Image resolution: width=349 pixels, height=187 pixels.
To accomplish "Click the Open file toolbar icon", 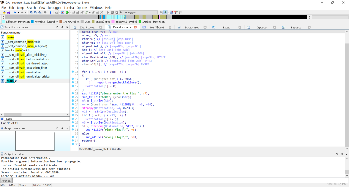I will coord(4,13).
